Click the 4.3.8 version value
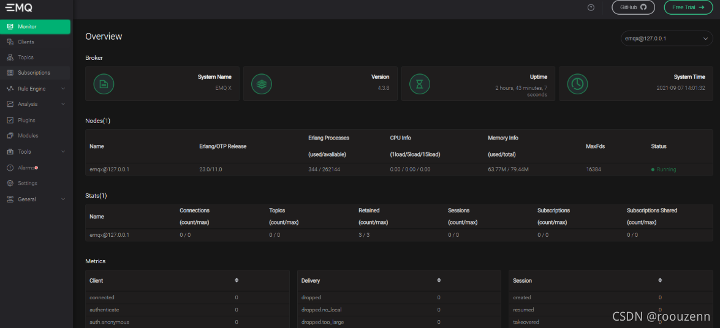Viewport: 720px width, 328px height. 384,87
